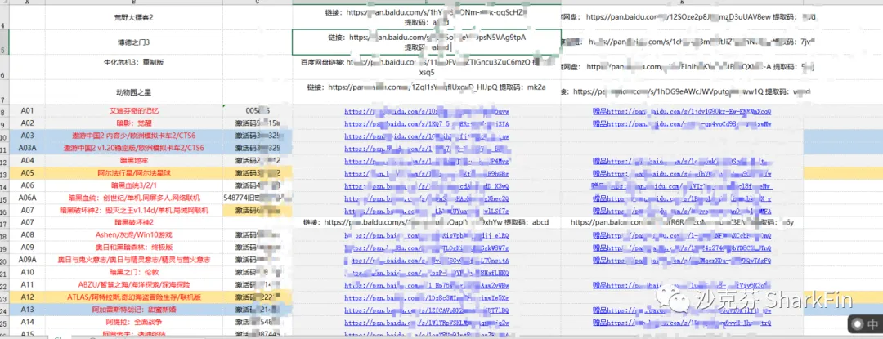Open the 赠品 link in A11 row

(682, 285)
